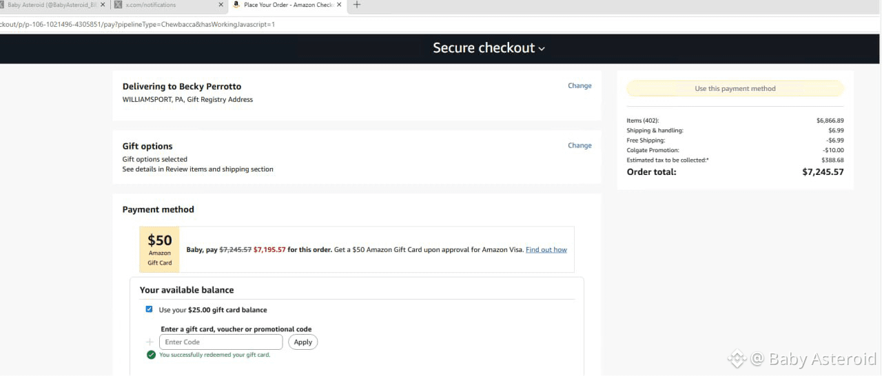882x376 pixels.
Task: Click the Order total amount $7,245.57
Action: coord(823,172)
